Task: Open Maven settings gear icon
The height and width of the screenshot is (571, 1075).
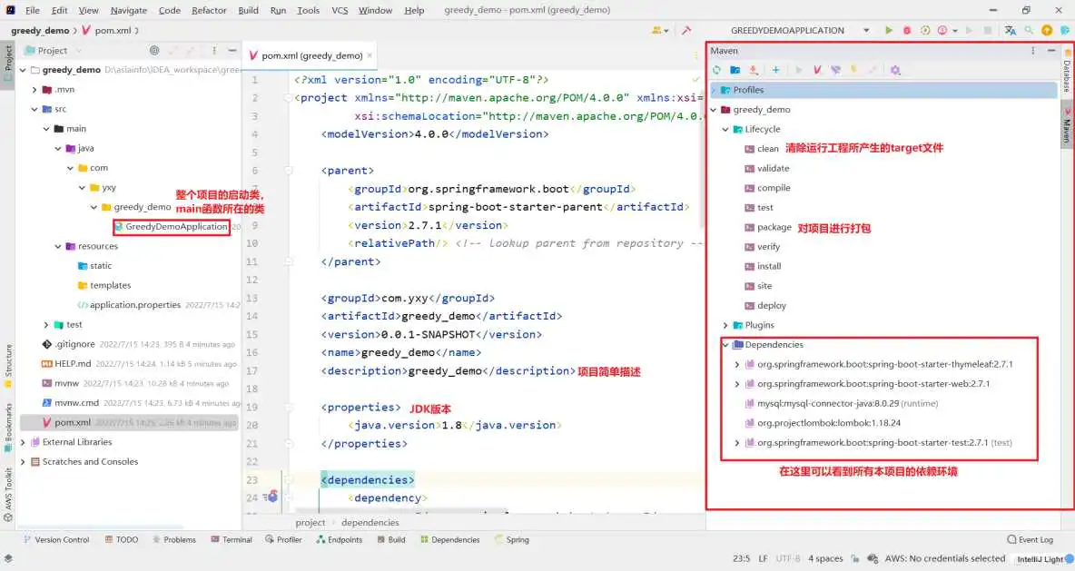Action: (894, 69)
